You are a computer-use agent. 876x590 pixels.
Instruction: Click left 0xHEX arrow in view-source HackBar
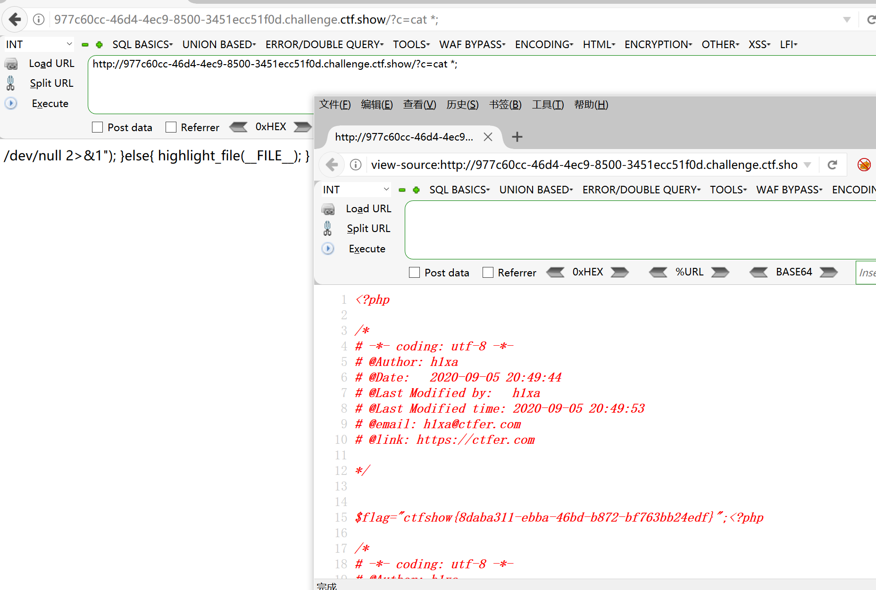(556, 272)
